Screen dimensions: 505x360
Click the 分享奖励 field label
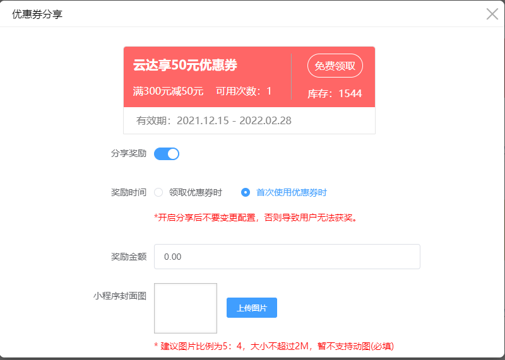click(x=129, y=153)
